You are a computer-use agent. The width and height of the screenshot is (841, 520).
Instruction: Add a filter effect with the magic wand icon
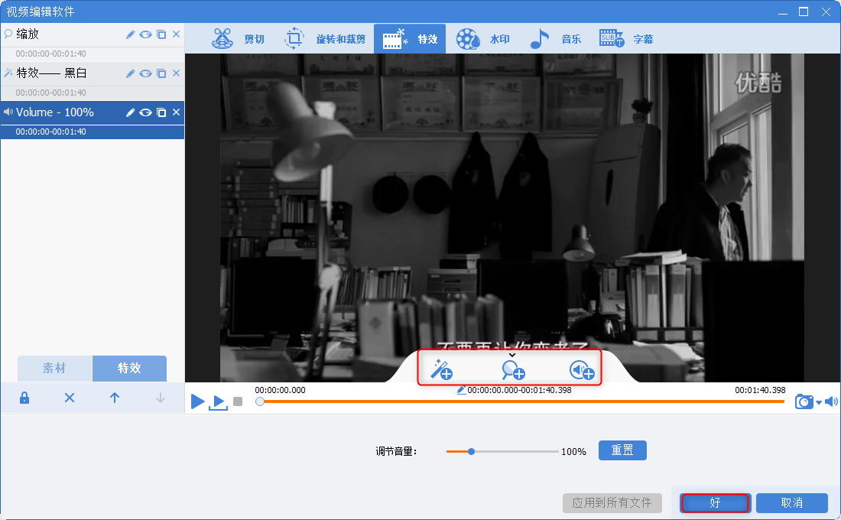click(x=442, y=370)
